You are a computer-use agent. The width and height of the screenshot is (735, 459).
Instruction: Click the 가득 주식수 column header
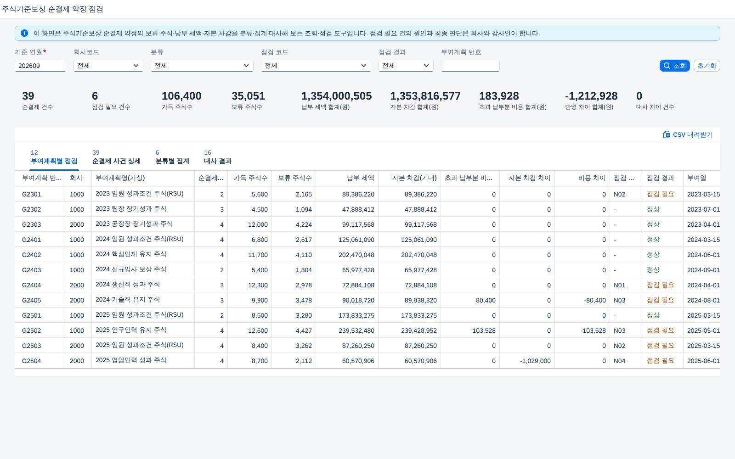click(x=250, y=178)
